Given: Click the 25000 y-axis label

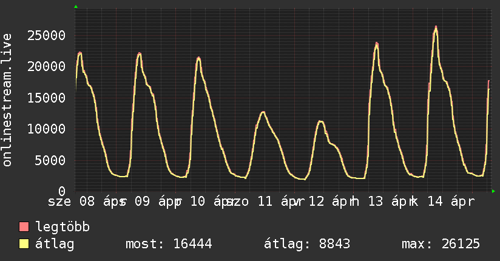Looking at the screenshot, I should coord(46,35).
